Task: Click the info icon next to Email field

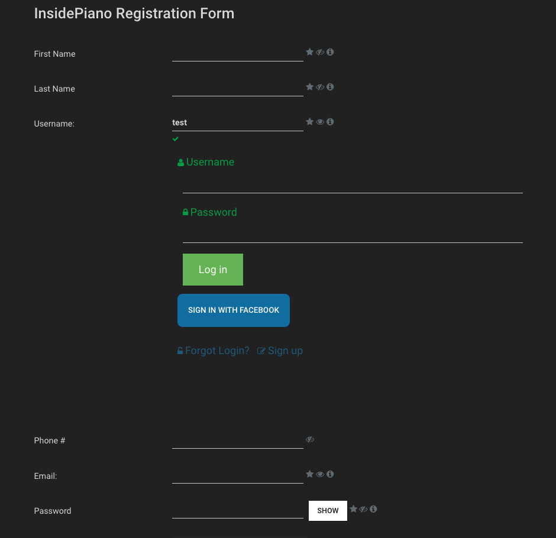Action: click(x=330, y=474)
